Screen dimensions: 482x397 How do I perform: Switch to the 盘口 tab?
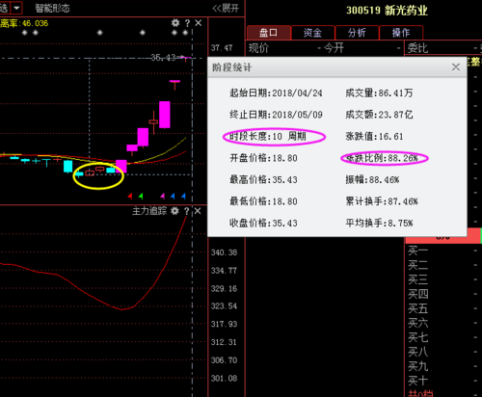pyautogui.click(x=269, y=33)
